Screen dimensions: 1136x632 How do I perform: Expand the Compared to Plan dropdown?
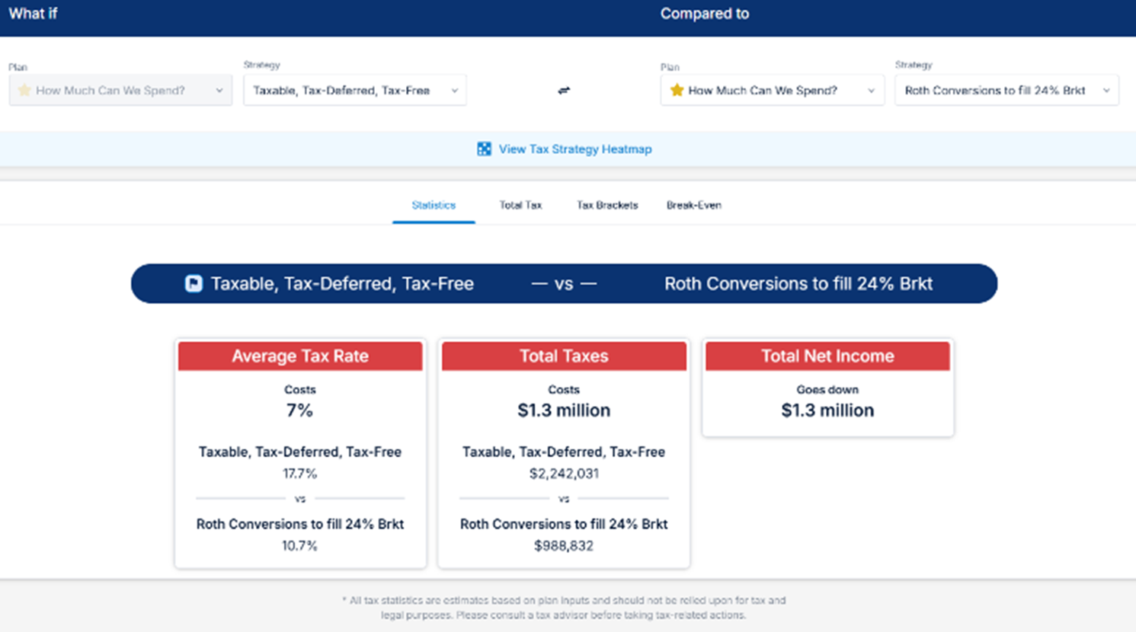tap(772, 91)
